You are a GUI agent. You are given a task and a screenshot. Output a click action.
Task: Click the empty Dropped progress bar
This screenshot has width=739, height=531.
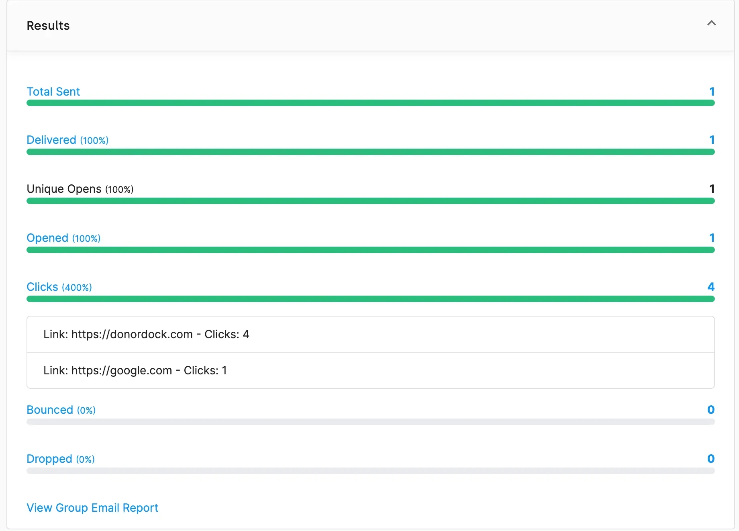point(370,471)
